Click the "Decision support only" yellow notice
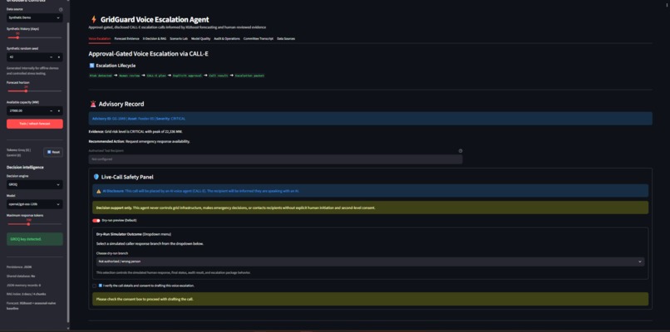The height and width of the screenshot is (332, 670). point(370,207)
